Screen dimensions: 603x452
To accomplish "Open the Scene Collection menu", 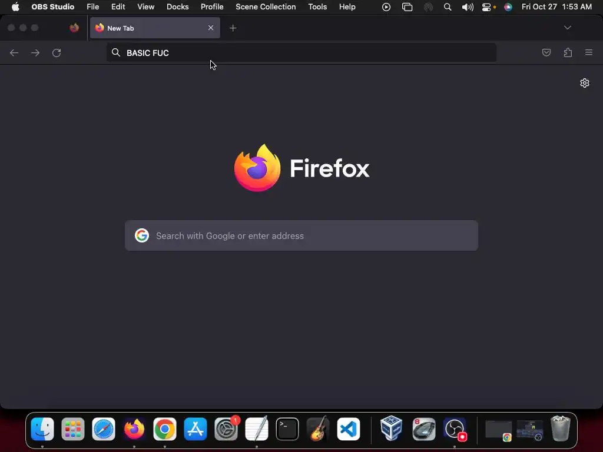I will tap(266, 7).
